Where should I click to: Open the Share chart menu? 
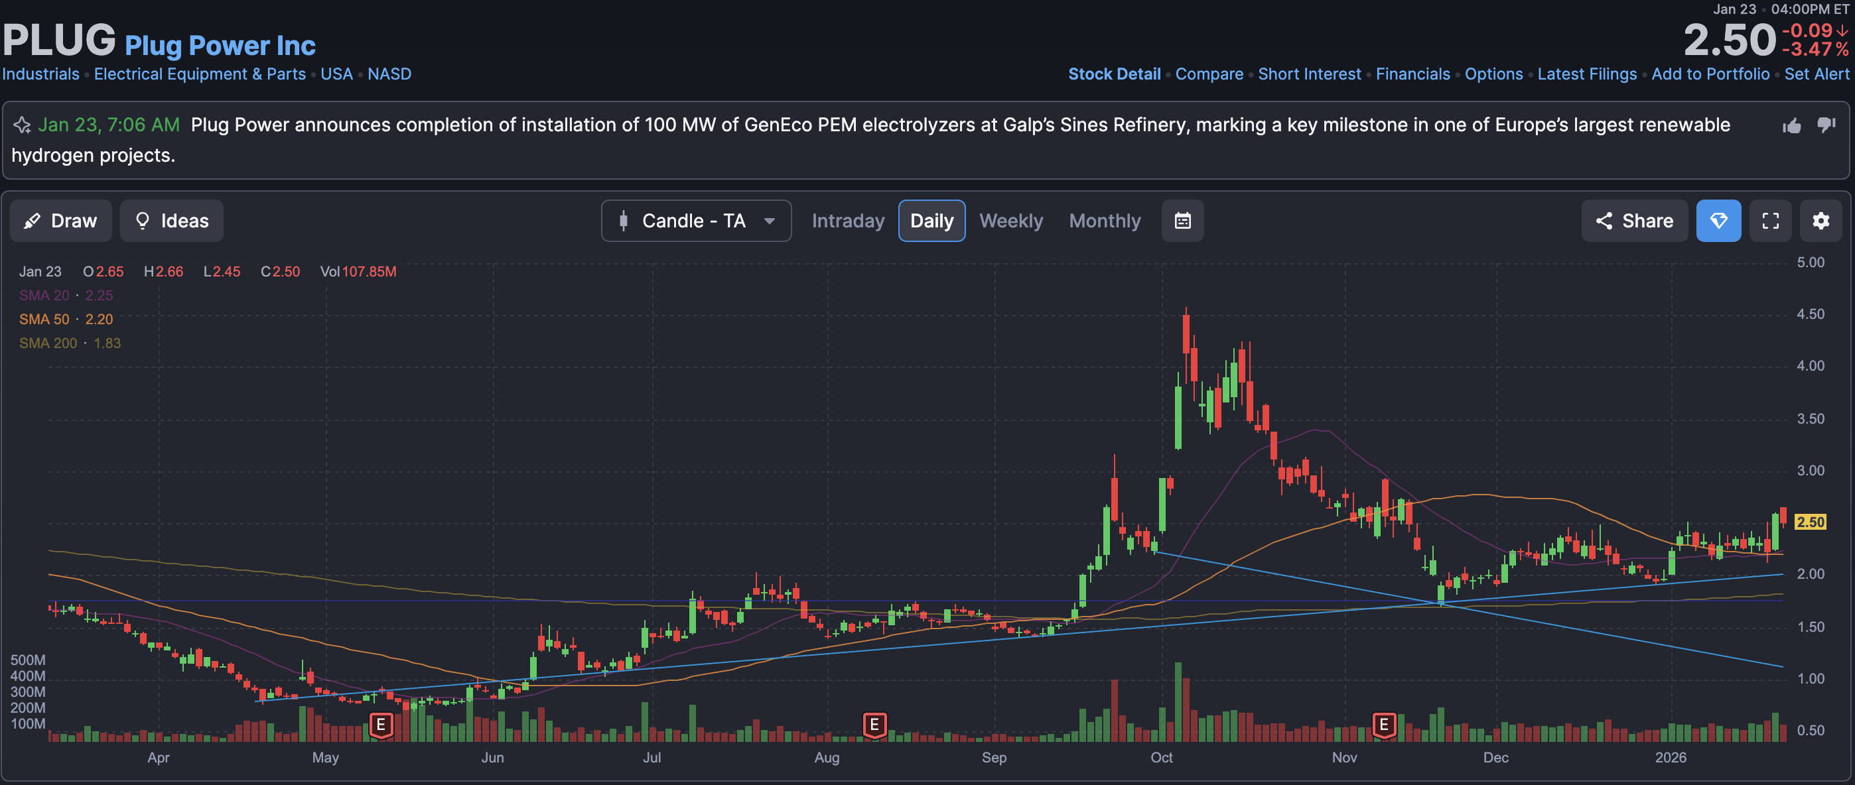click(x=1634, y=221)
